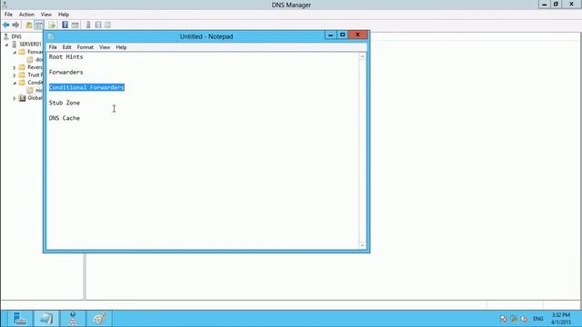Switch to Notepad via taskbar icon

click(46, 319)
